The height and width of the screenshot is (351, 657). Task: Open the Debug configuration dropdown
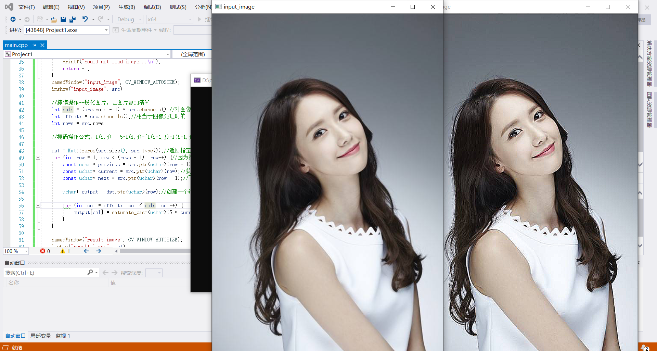[129, 20]
